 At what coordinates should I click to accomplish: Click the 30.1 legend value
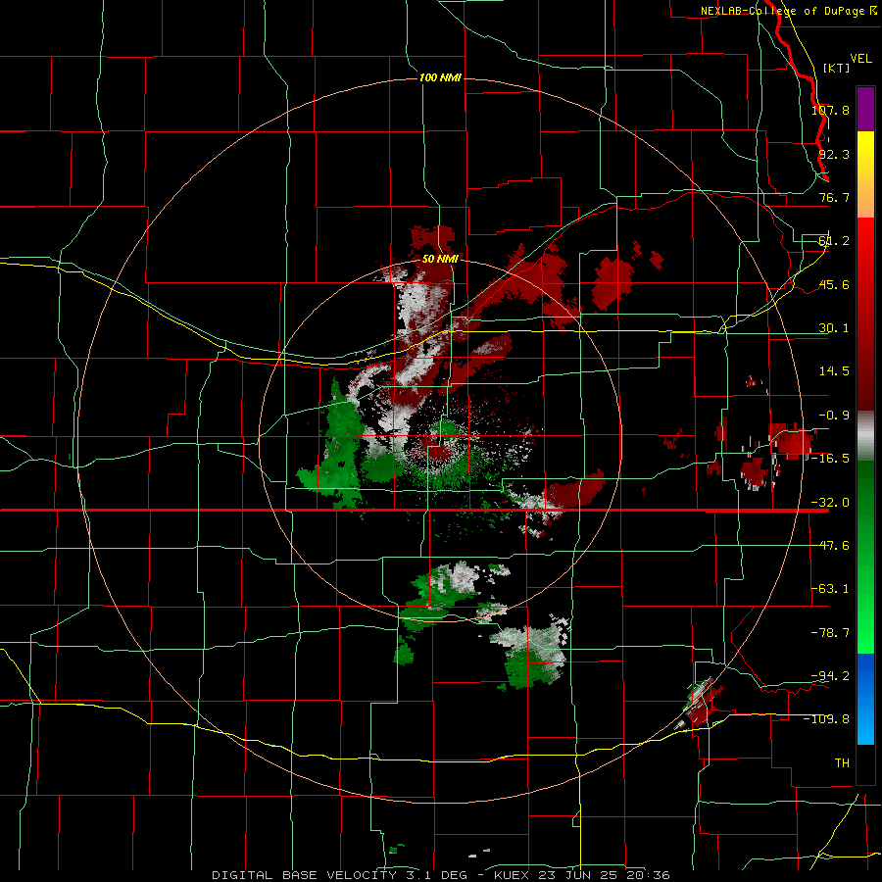point(834,328)
